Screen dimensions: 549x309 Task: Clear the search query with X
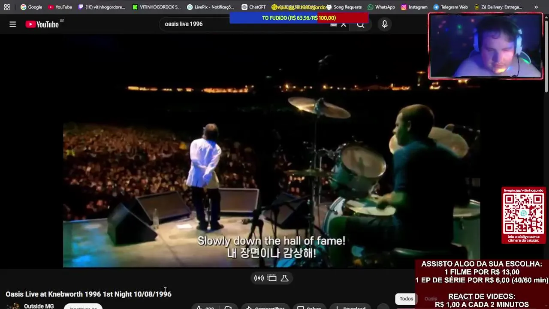[x=344, y=24]
